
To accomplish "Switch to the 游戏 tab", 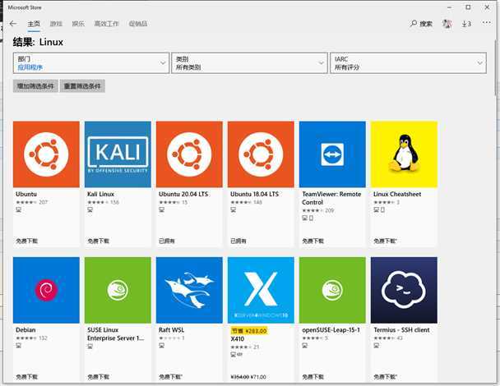I will point(56,24).
